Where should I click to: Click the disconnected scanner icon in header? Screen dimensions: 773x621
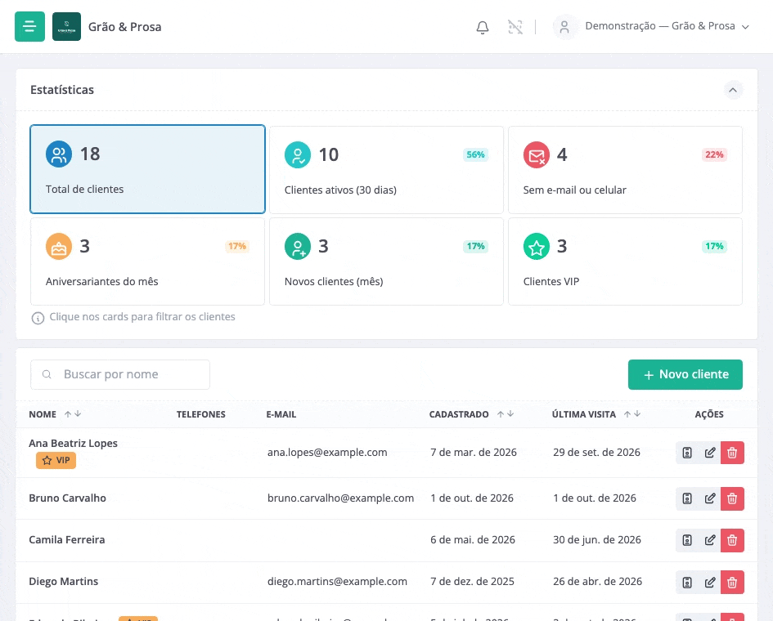[515, 27]
